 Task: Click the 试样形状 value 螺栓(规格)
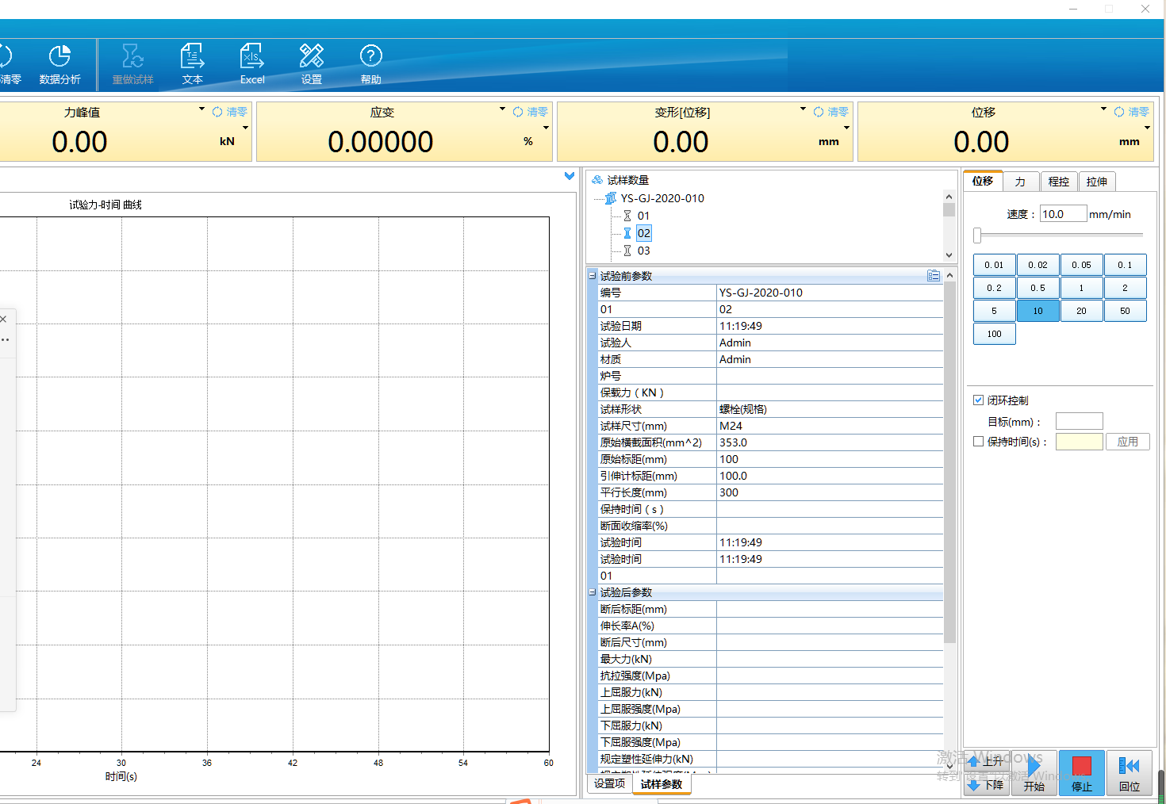click(830, 409)
